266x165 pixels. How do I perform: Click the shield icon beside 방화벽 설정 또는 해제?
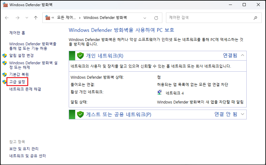5,63
